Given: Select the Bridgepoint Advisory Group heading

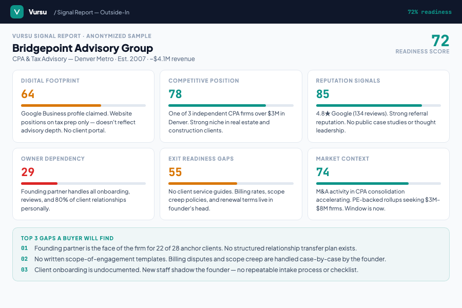Looking at the screenshot, I should coord(83,48).
